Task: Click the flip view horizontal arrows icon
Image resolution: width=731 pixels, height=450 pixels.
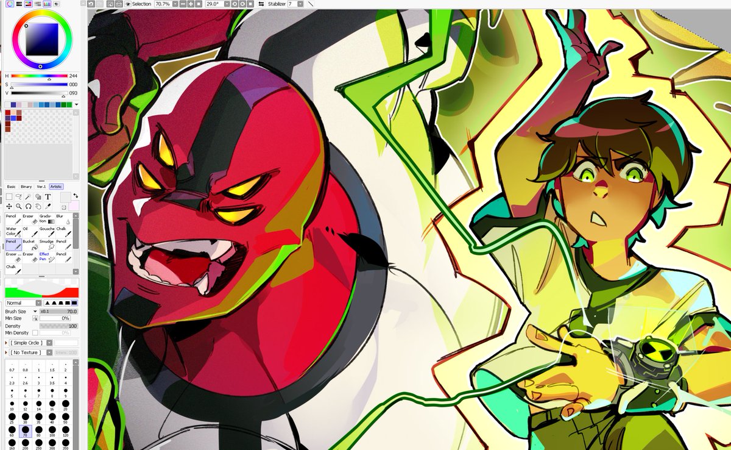Action: (261, 4)
